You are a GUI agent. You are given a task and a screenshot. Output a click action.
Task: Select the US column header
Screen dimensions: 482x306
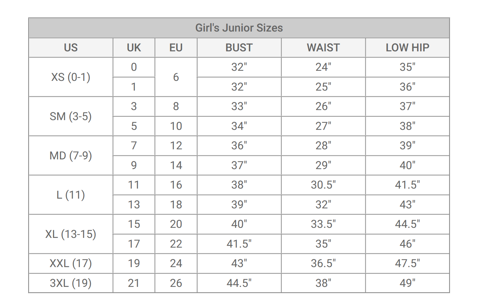(71, 48)
